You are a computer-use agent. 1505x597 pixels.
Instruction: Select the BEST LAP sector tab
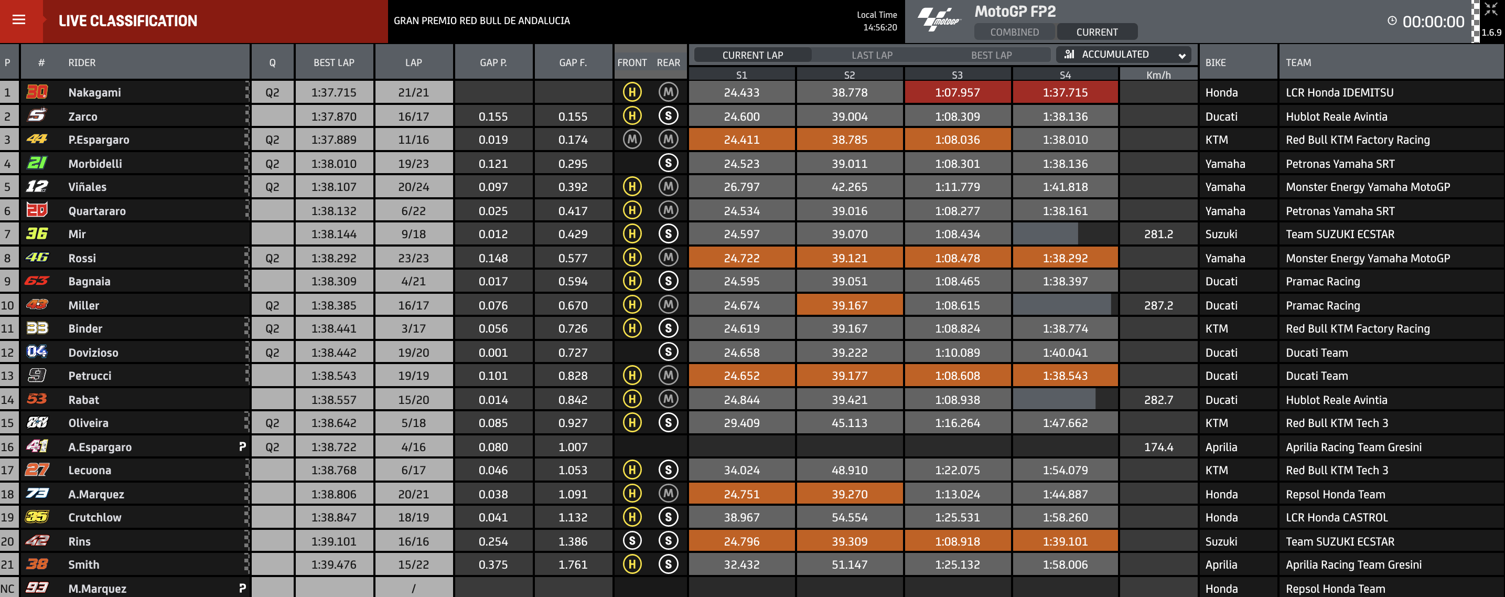(991, 55)
